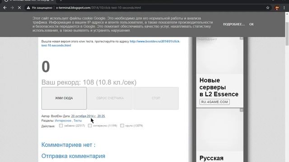Click the RU.4GAME.COM ad button
This screenshot has width=289, height=162.
214,102
